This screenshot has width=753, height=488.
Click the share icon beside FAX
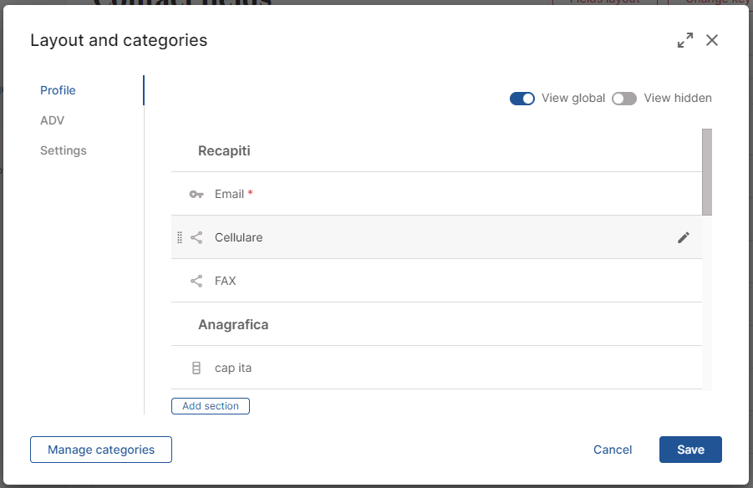point(196,281)
